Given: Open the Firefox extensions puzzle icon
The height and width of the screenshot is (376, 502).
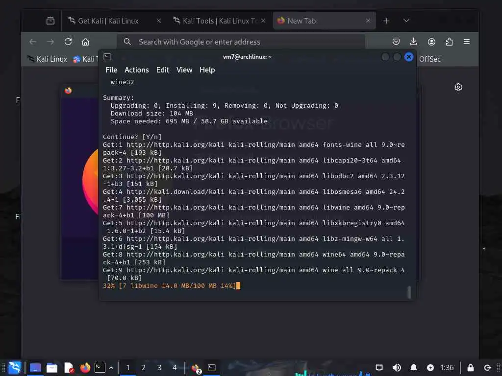Looking at the screenshot, I should click(x=449, y=42).
